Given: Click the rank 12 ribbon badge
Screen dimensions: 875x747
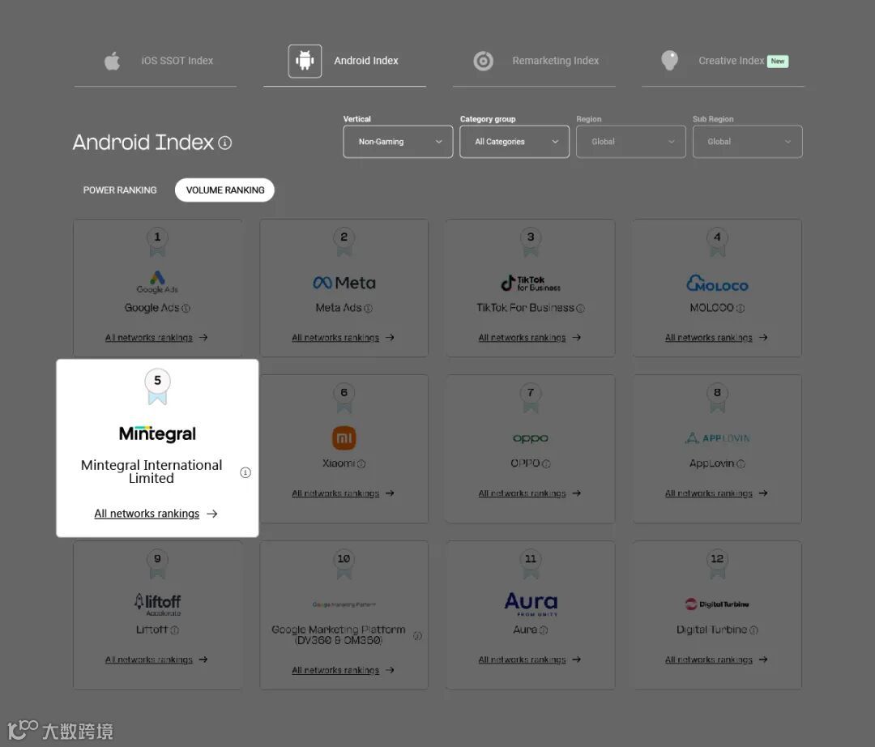Looking at the screenshot, I should [x=717, y=564].
